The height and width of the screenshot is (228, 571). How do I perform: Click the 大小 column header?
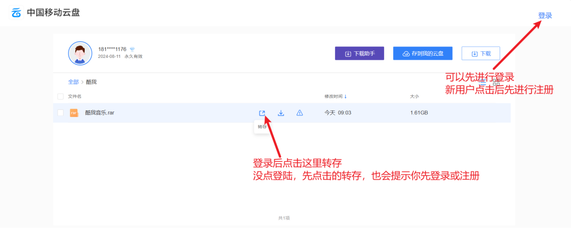click(414, 96)
